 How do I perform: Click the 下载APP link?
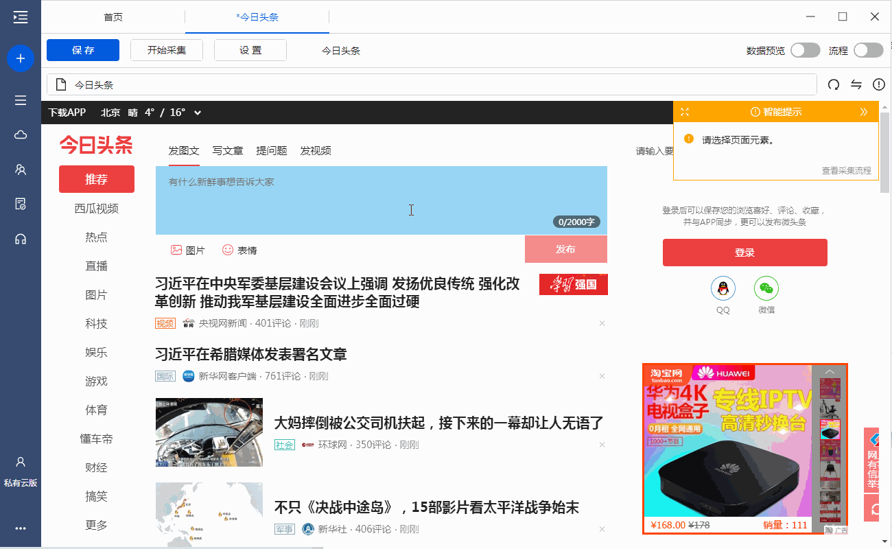[x=67, y=113]
